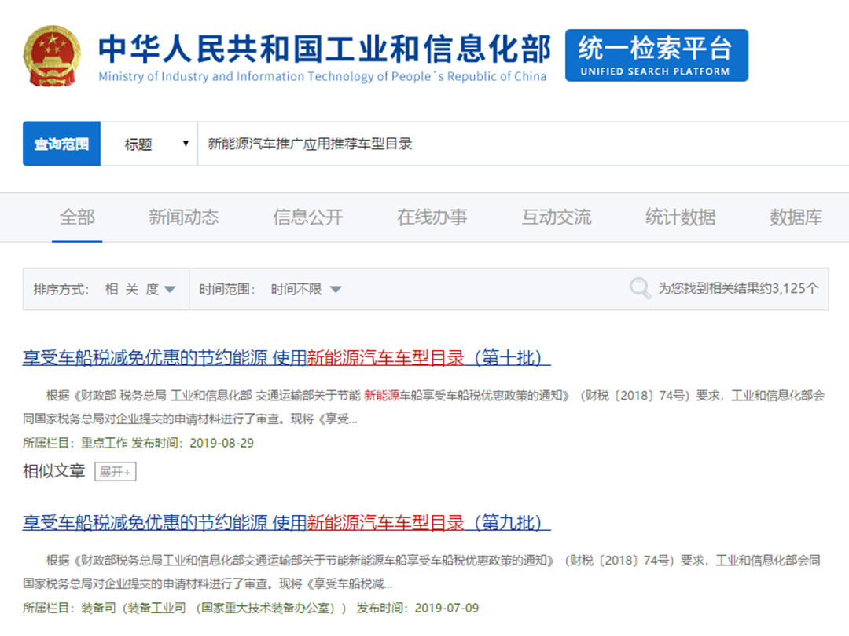Click the magnifier icon near results count

point(640,288)
